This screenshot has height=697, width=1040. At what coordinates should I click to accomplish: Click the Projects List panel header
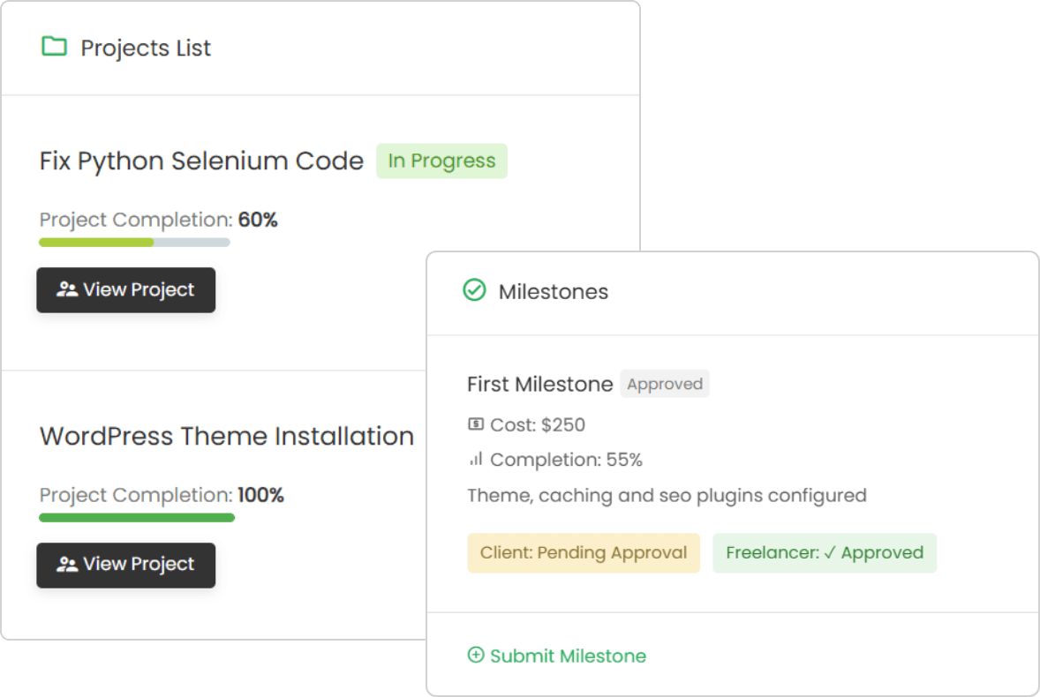146,48
